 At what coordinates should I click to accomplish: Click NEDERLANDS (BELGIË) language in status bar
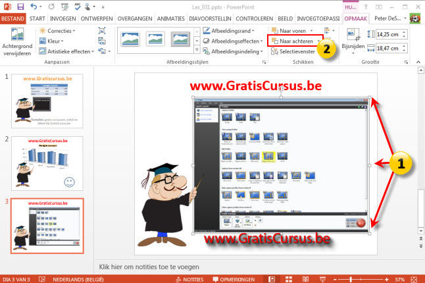coord(78,280)
